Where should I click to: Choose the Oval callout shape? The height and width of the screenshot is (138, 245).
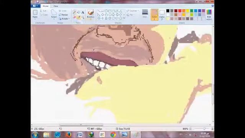tap(117, 18)
